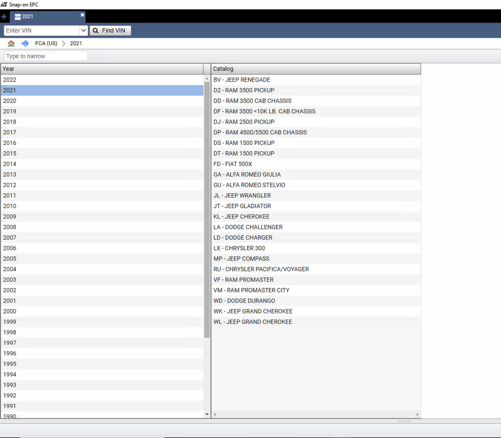Open DS - RAM 1500 PICKUP catalog

(316, 143)
